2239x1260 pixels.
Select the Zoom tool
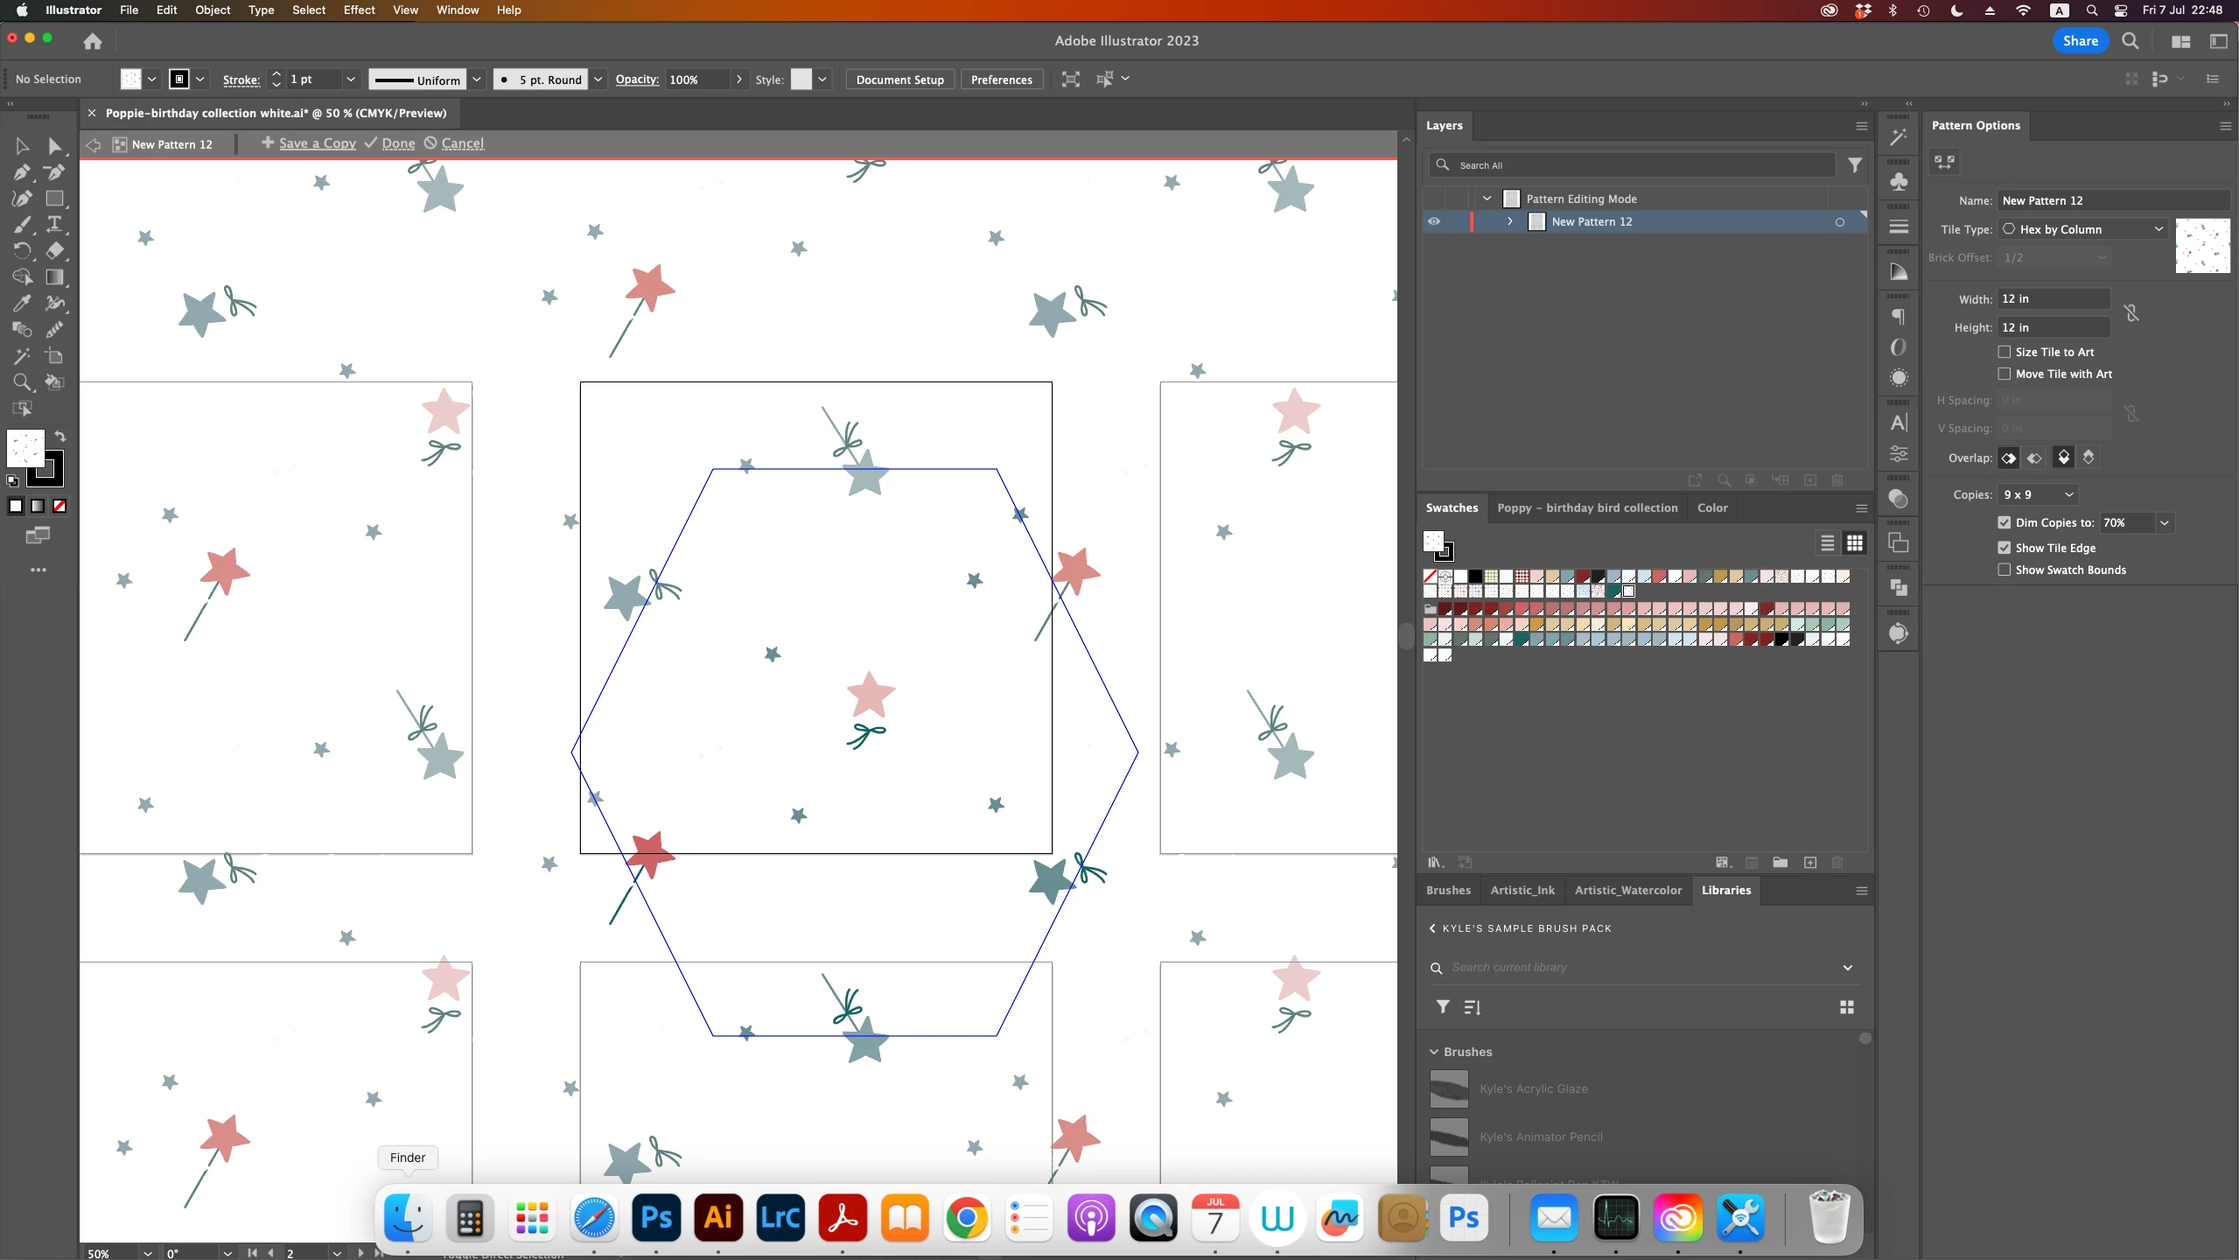pyautogui.click(x=22, y=382)
